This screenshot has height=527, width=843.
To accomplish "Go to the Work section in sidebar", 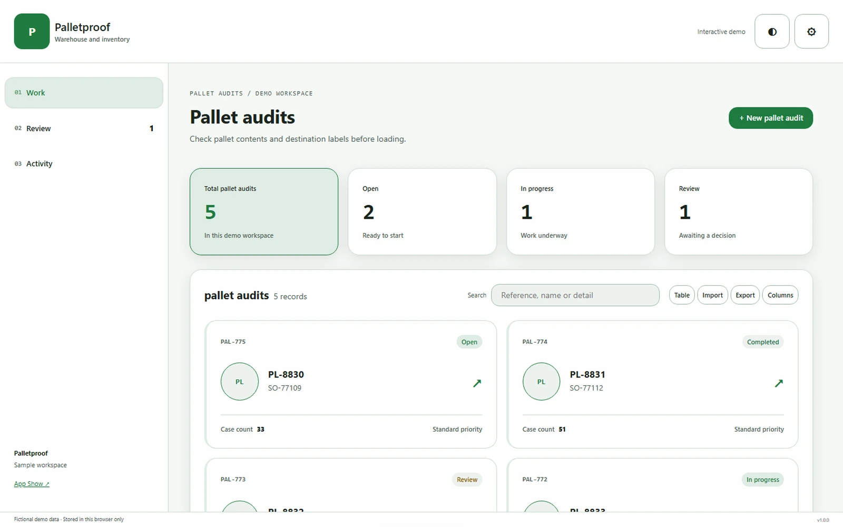I will click(84, 93).
